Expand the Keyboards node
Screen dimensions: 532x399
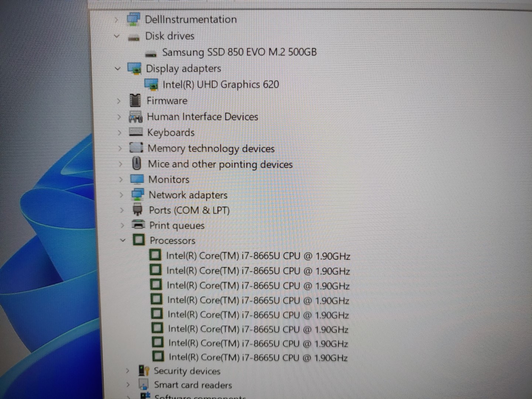(119, 133)
